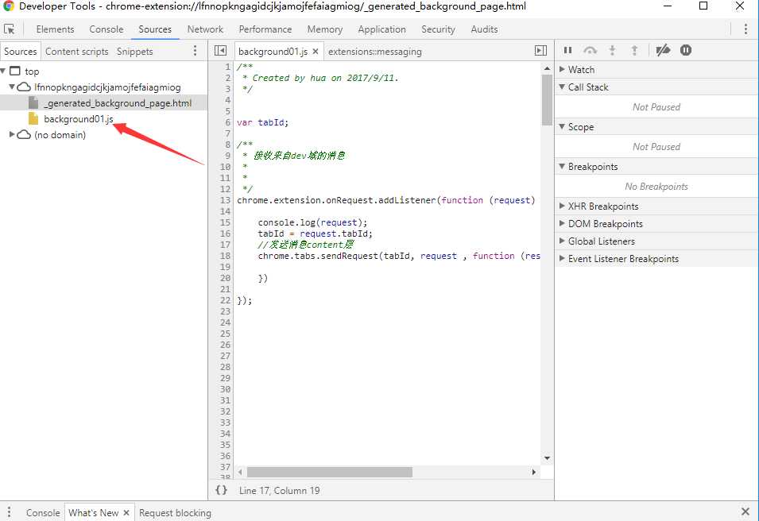Open the Request blocking drawer tab
The height and width of the screenshot is (521, 759).
coord(175,513)
